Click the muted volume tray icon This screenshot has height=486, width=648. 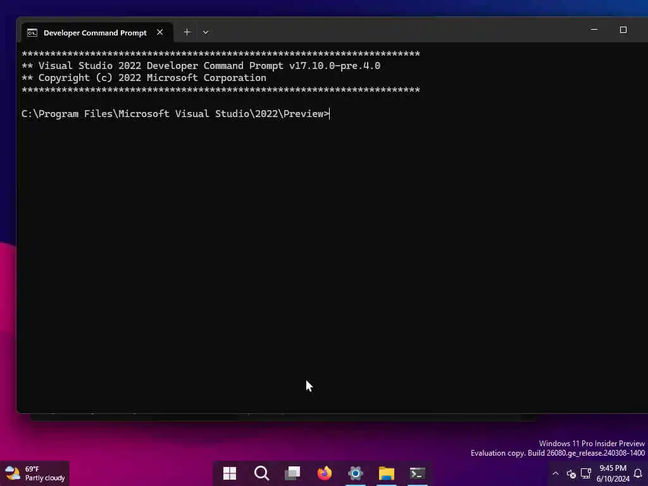571,473
